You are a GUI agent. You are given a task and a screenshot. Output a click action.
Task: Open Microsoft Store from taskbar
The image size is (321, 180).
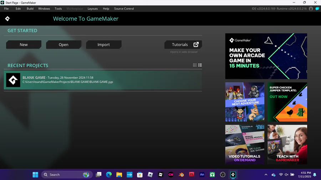(140, 175)
